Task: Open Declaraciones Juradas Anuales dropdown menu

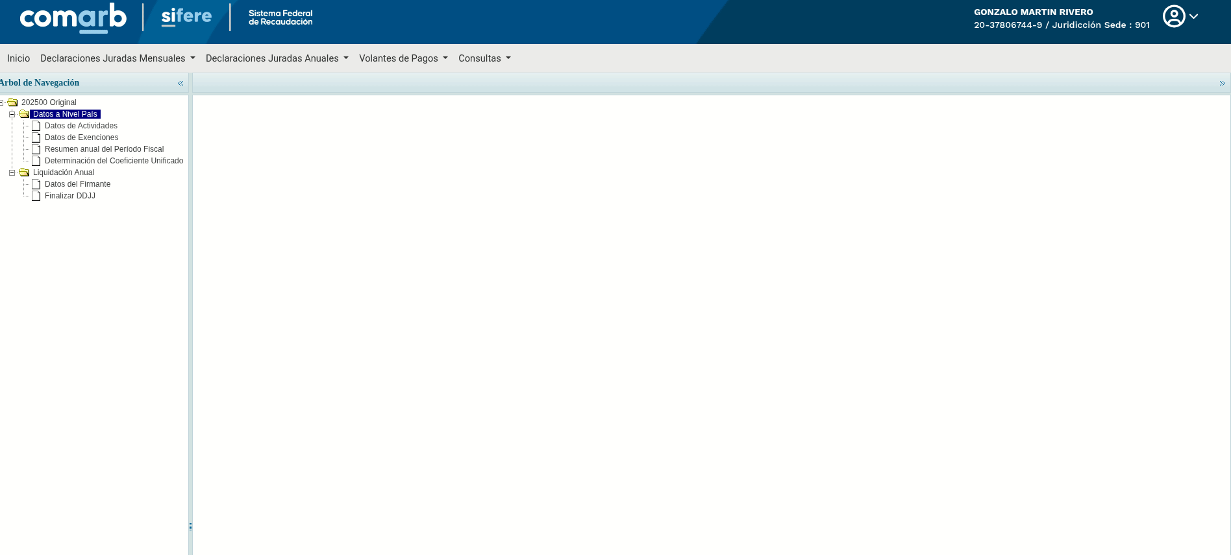Action: point(277,58)
